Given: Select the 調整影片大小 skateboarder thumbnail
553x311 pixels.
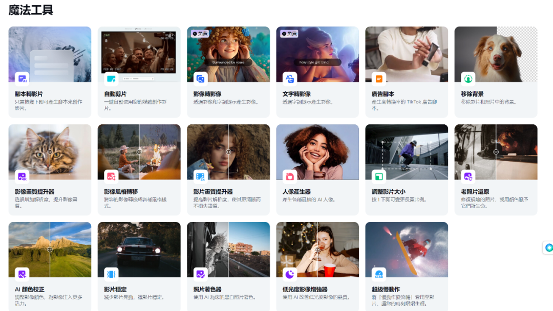Looking at the screenshot, I should [407, 152].
